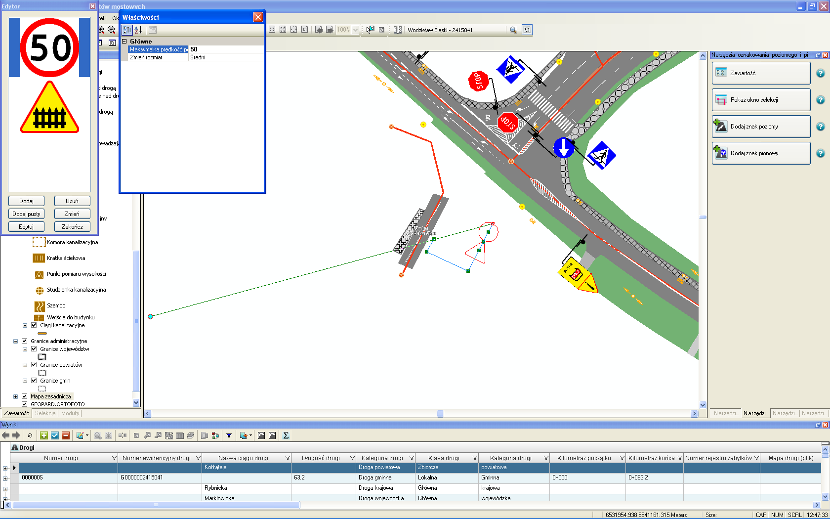Viewport: 830px width, 519px height.
Task: Click the back arrow in Wyniki toolbar
Action: [x=6, y=435]
